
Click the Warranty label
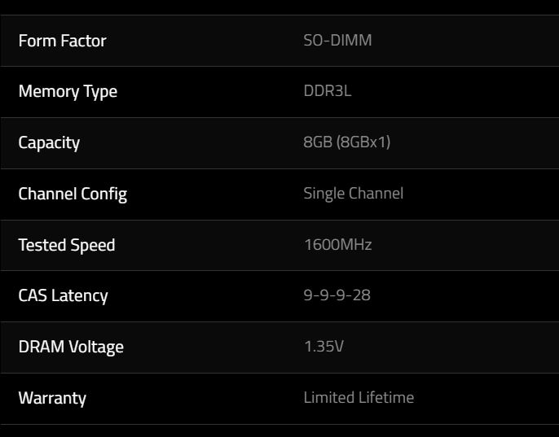(x=52, y=398)
